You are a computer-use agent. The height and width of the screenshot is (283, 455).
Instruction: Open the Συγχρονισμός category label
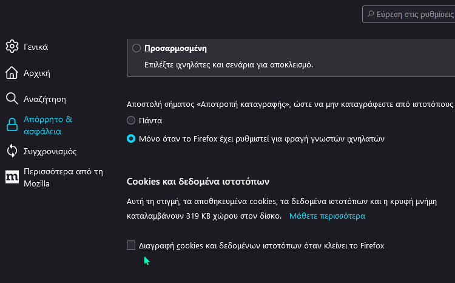(x=50, y=151)
